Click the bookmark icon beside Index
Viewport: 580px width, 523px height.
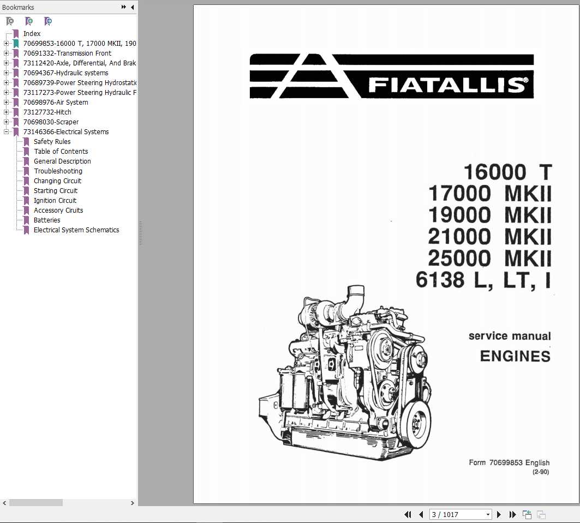16,34
